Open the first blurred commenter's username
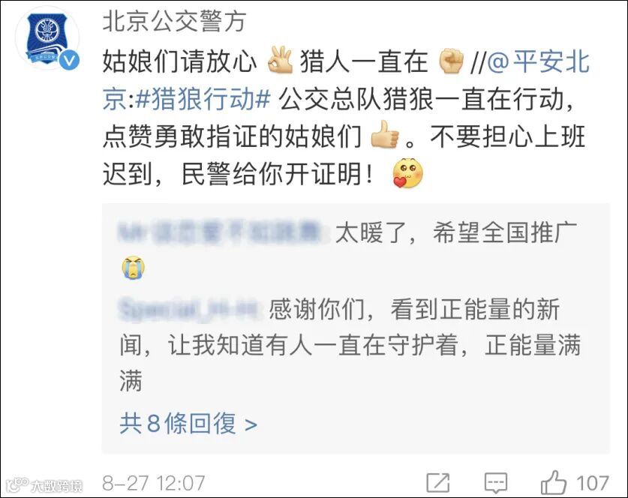The image size is (628, 498). 222,232
